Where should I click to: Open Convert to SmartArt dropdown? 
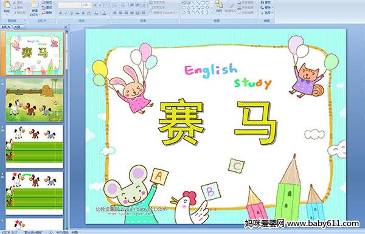tap(164, 12)
